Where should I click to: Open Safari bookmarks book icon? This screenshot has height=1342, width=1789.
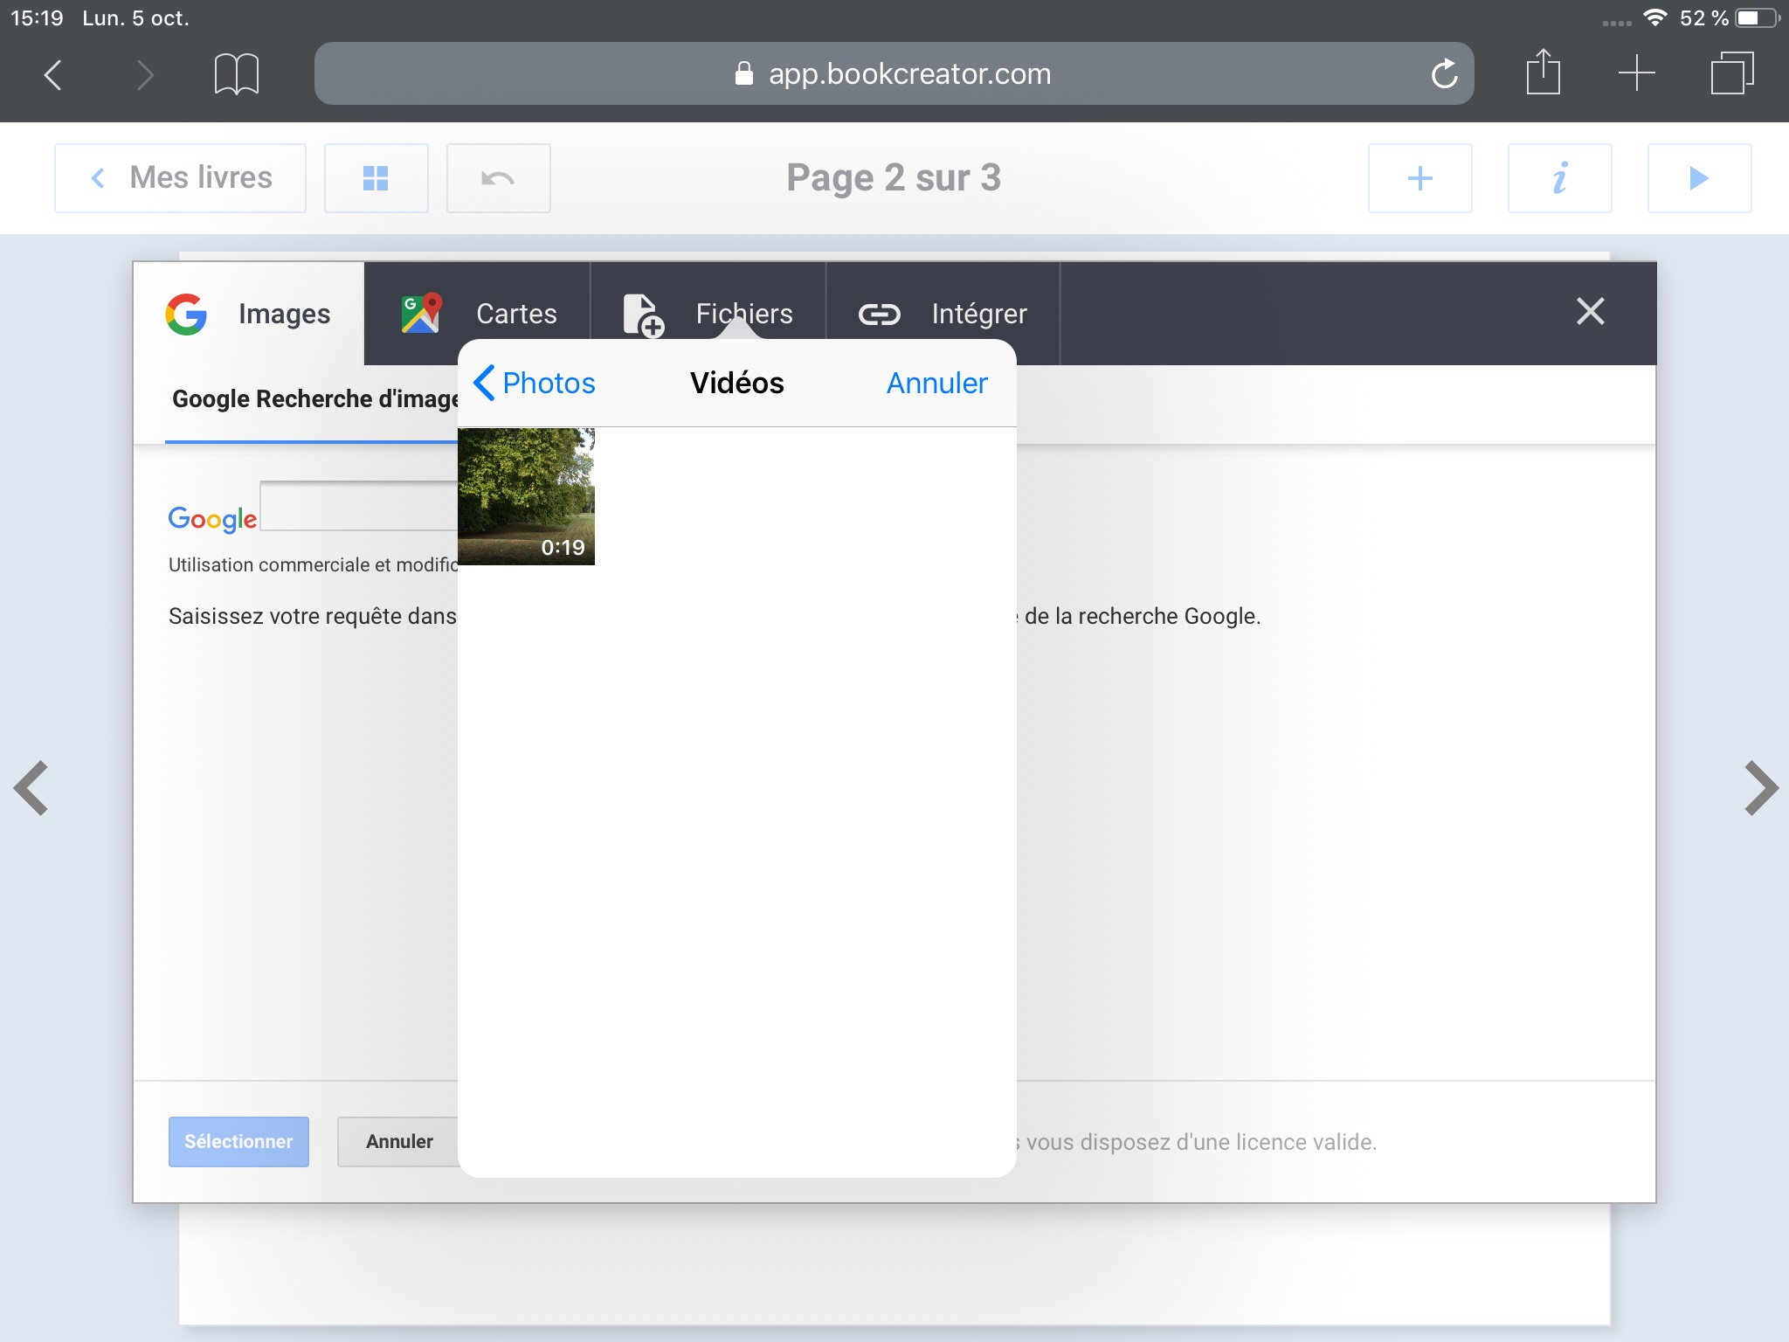(x=236, y=73)
